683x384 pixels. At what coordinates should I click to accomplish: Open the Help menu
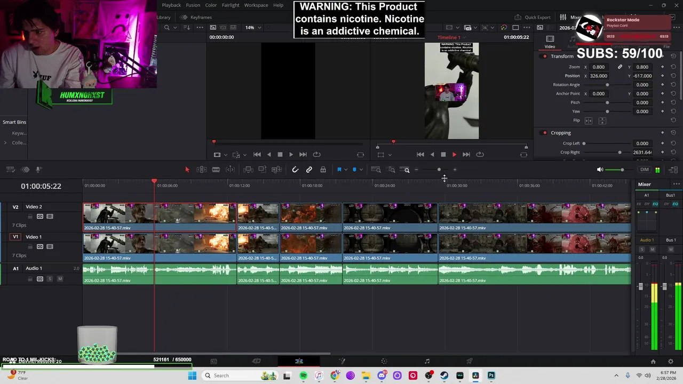278,5
